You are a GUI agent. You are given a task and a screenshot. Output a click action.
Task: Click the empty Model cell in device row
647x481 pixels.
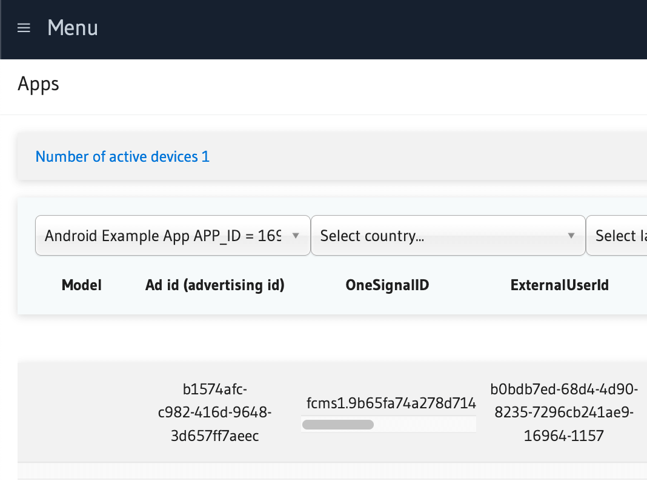point(82,412)
